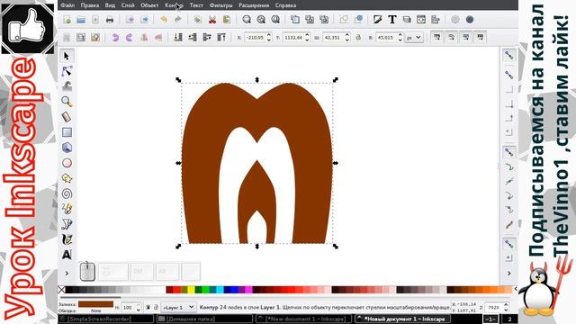Rotate selection 90 degrees counter-clockwise

pos(115,37)
